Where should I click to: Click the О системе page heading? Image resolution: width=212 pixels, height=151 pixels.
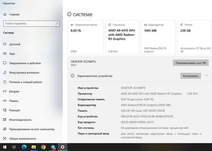[x=80, y=14]
